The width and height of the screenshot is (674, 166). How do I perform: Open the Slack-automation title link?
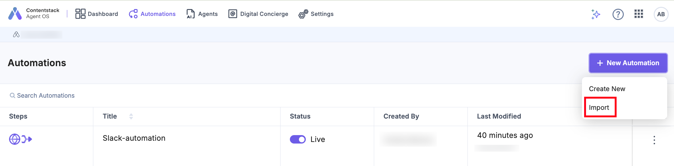(134, 138)
